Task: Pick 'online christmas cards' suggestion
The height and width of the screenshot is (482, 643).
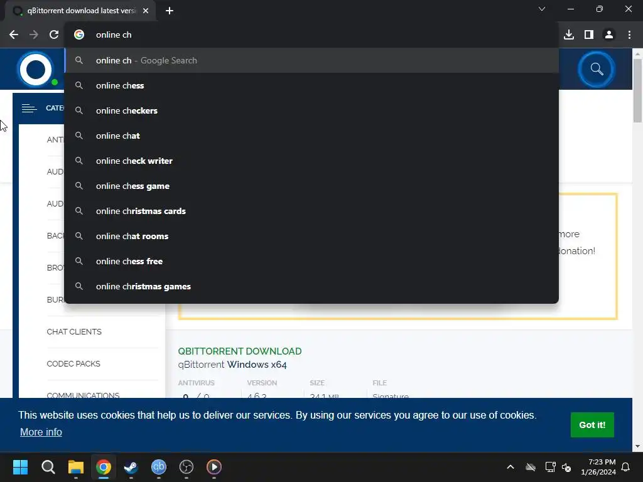Action: pyautogui.click(x=311, y=211)
